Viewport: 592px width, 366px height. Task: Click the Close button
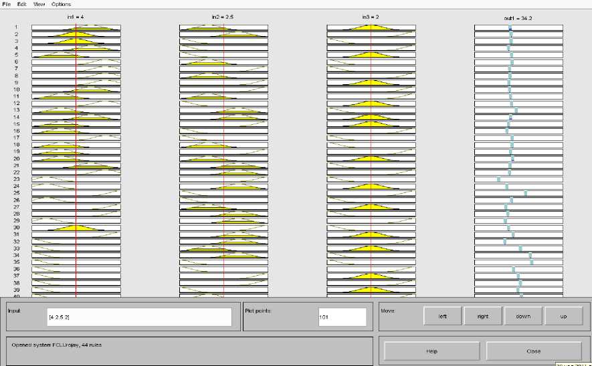click(534, 351)
